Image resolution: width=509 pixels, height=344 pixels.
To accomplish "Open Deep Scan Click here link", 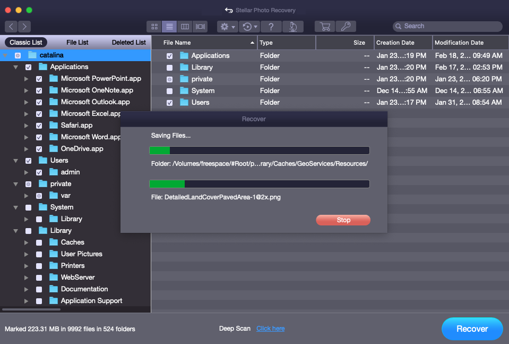I will click(x=270, y=329).
